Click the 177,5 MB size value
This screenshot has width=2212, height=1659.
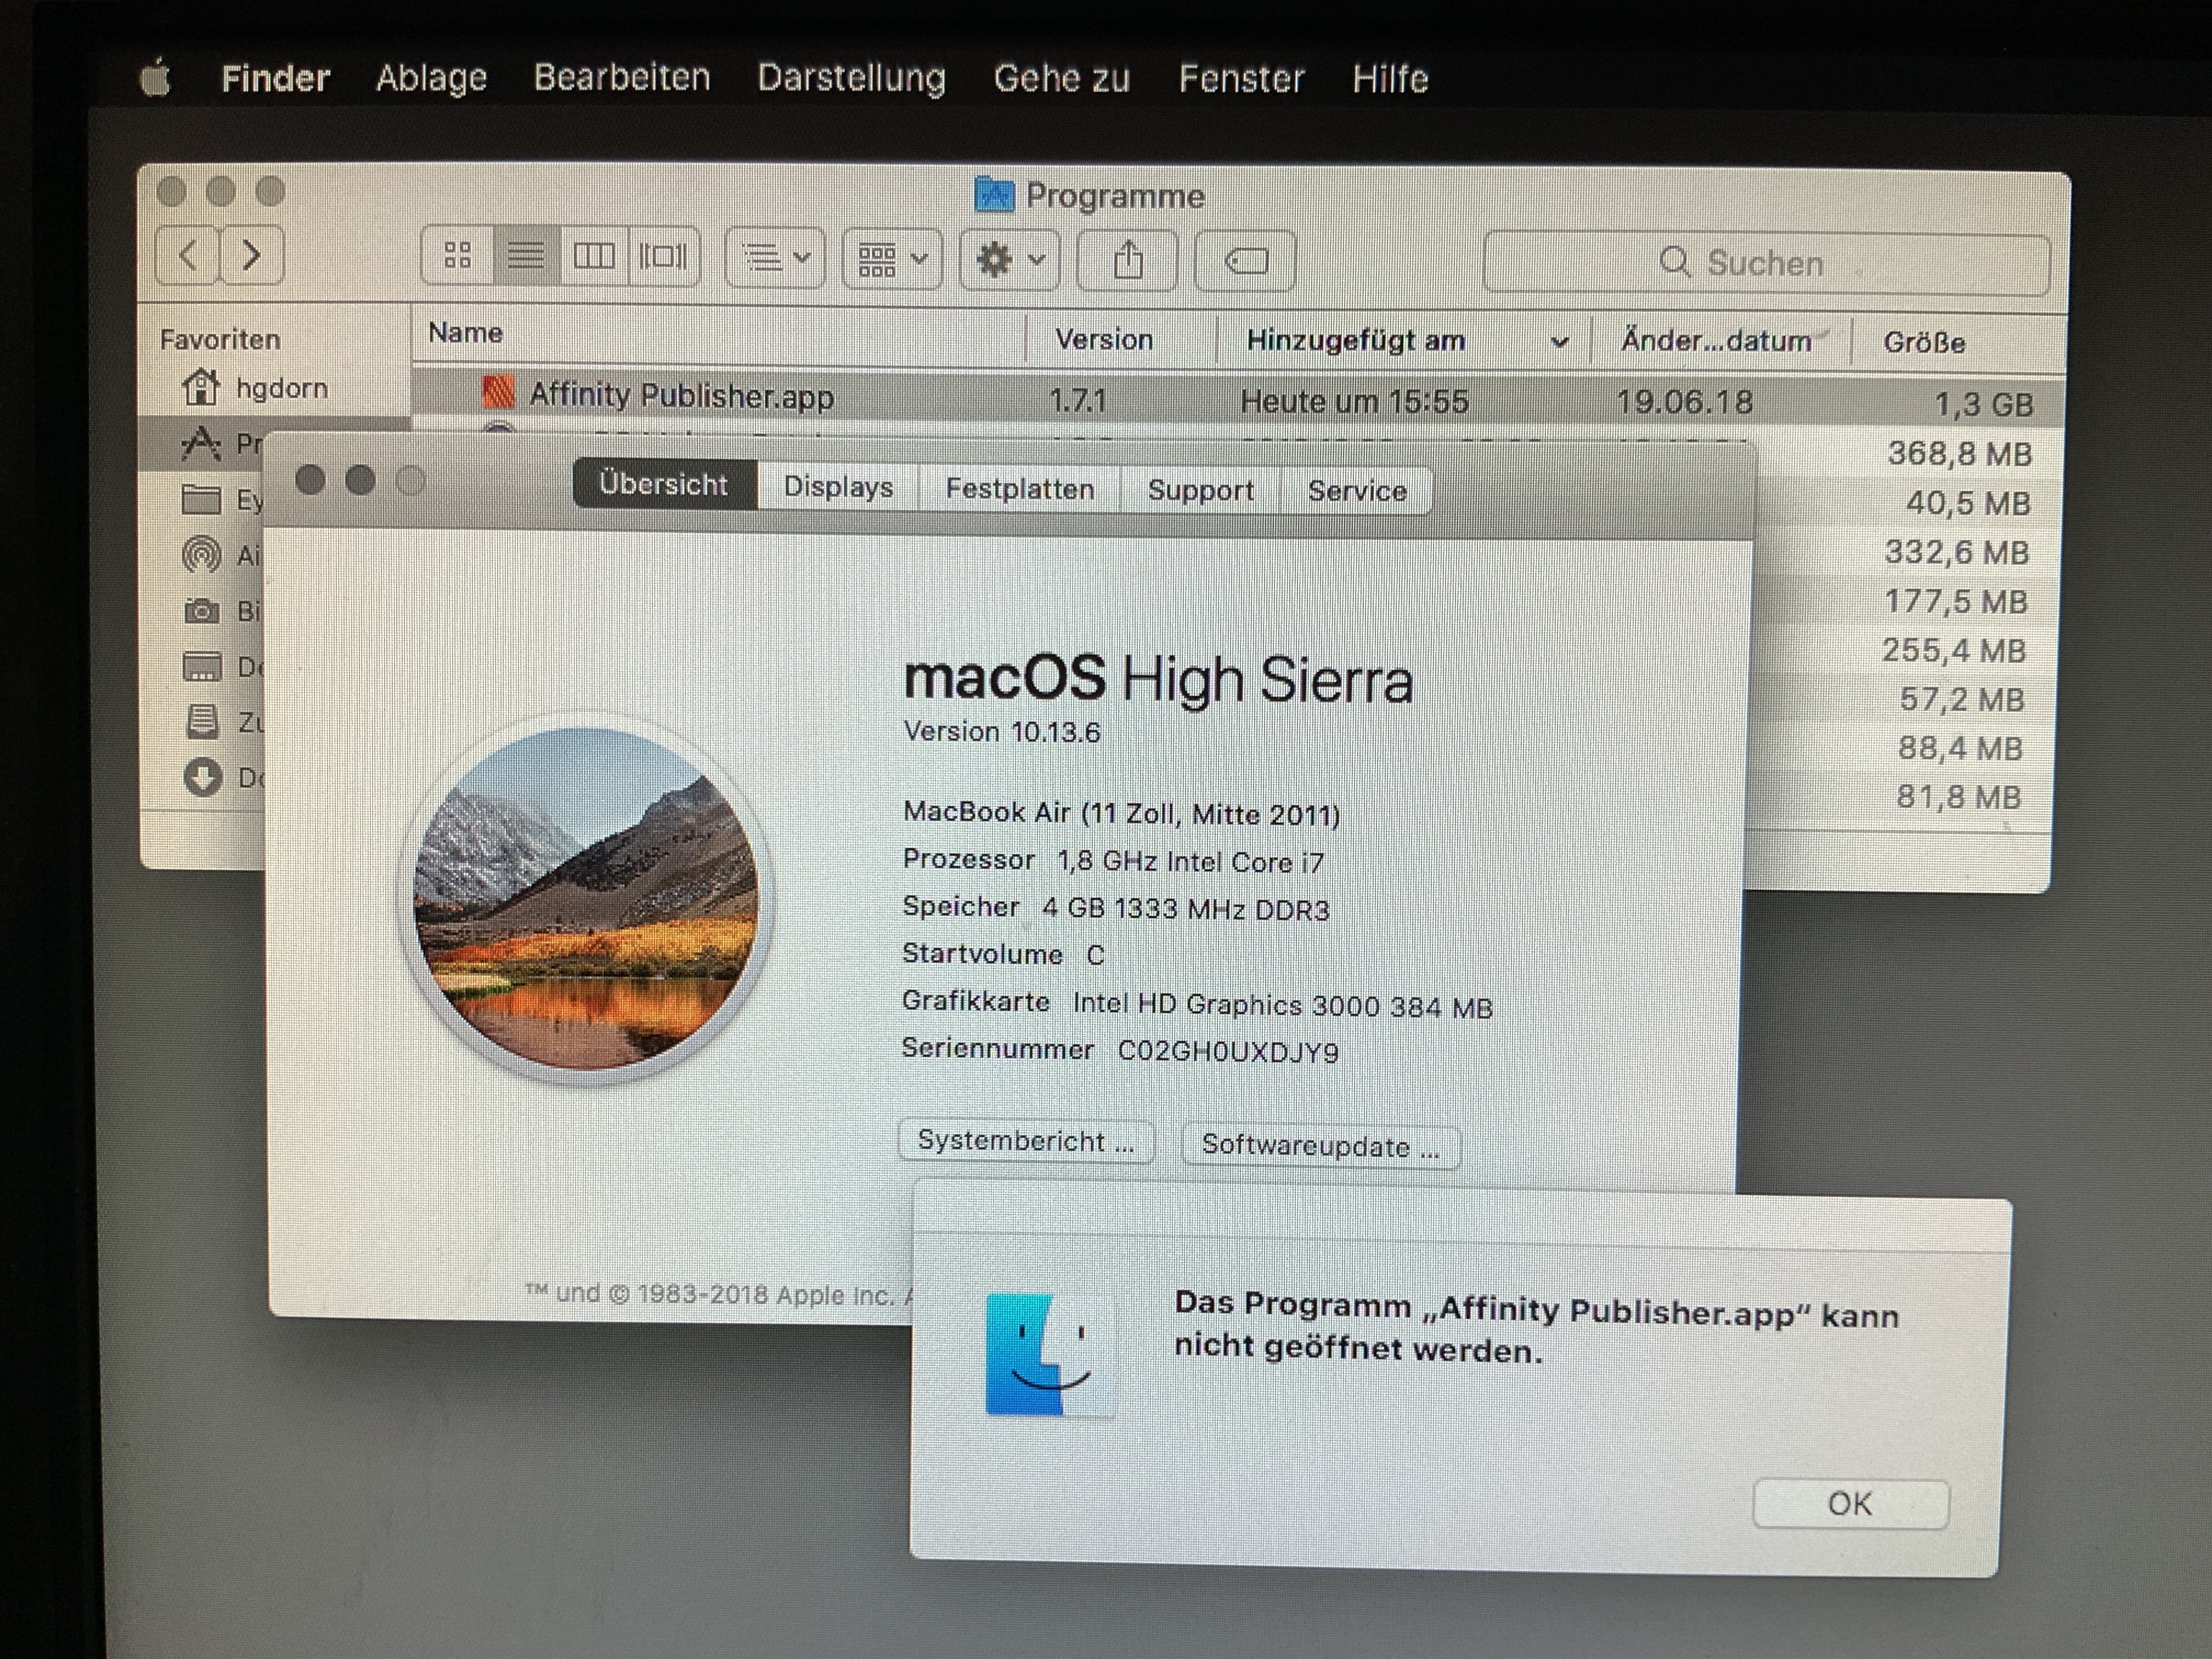[x=1956, y=601]
